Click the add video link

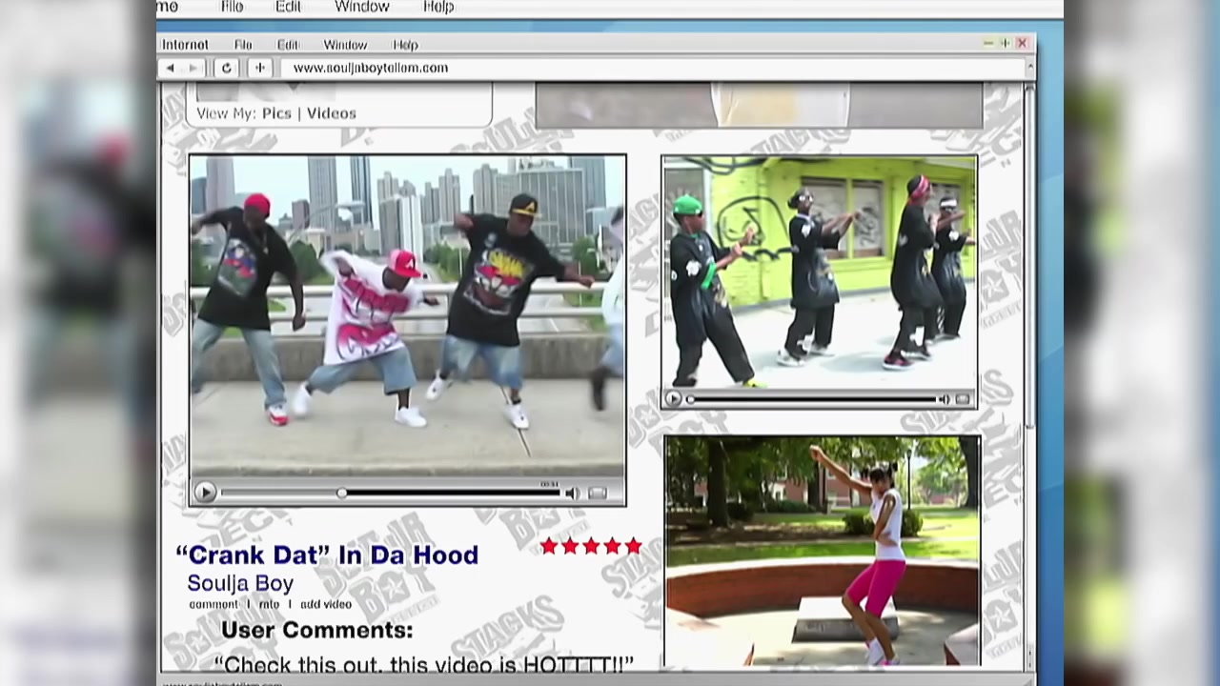coord(326,604)
